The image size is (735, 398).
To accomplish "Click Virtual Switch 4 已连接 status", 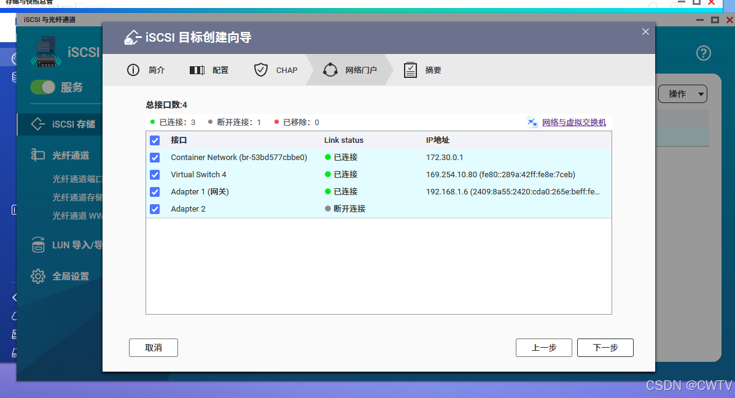I will [x=341, y=175].
